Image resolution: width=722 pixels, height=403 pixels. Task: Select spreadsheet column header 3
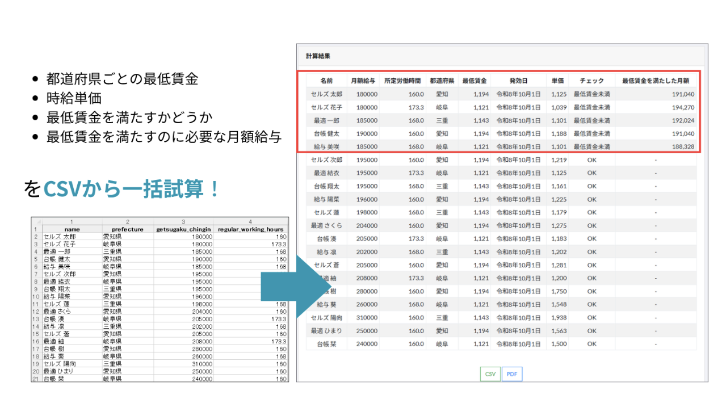pos(184,221)
